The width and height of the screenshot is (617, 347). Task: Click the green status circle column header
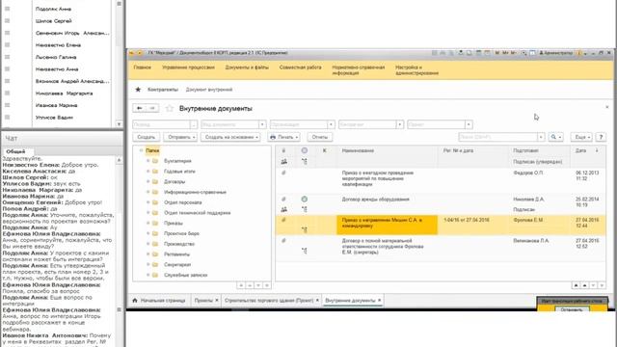(305, 150)
